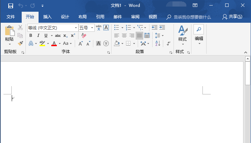251x143 pixels.
Task: Open underline style dropdown arrow
Action: (x=52, y=35)
